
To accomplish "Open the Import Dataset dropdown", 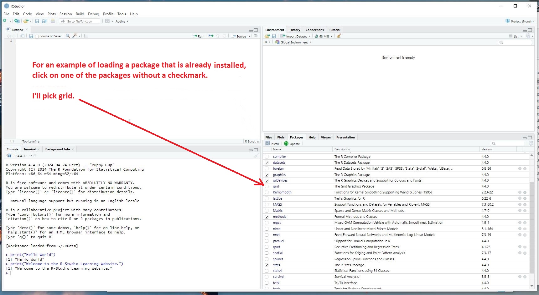I will pos(296,36).
